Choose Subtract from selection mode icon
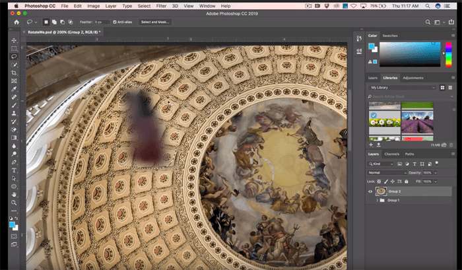Screen dimensions: 462x270 click(62, 22)
